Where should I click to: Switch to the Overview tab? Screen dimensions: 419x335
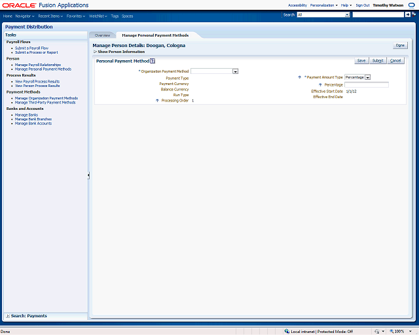102,35
